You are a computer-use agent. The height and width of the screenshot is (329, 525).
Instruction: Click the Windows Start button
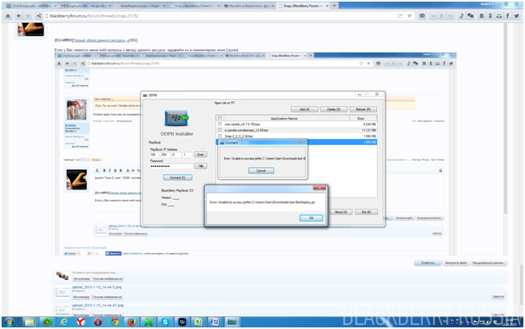pyautogui.click(x=9, y=321)
